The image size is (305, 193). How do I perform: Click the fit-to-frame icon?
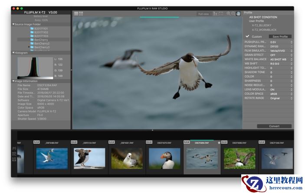tap(220, 13)
